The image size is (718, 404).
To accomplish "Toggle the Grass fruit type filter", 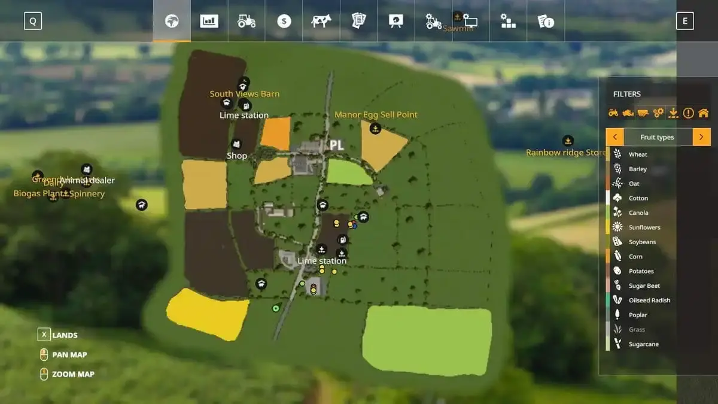I will 637,330.
